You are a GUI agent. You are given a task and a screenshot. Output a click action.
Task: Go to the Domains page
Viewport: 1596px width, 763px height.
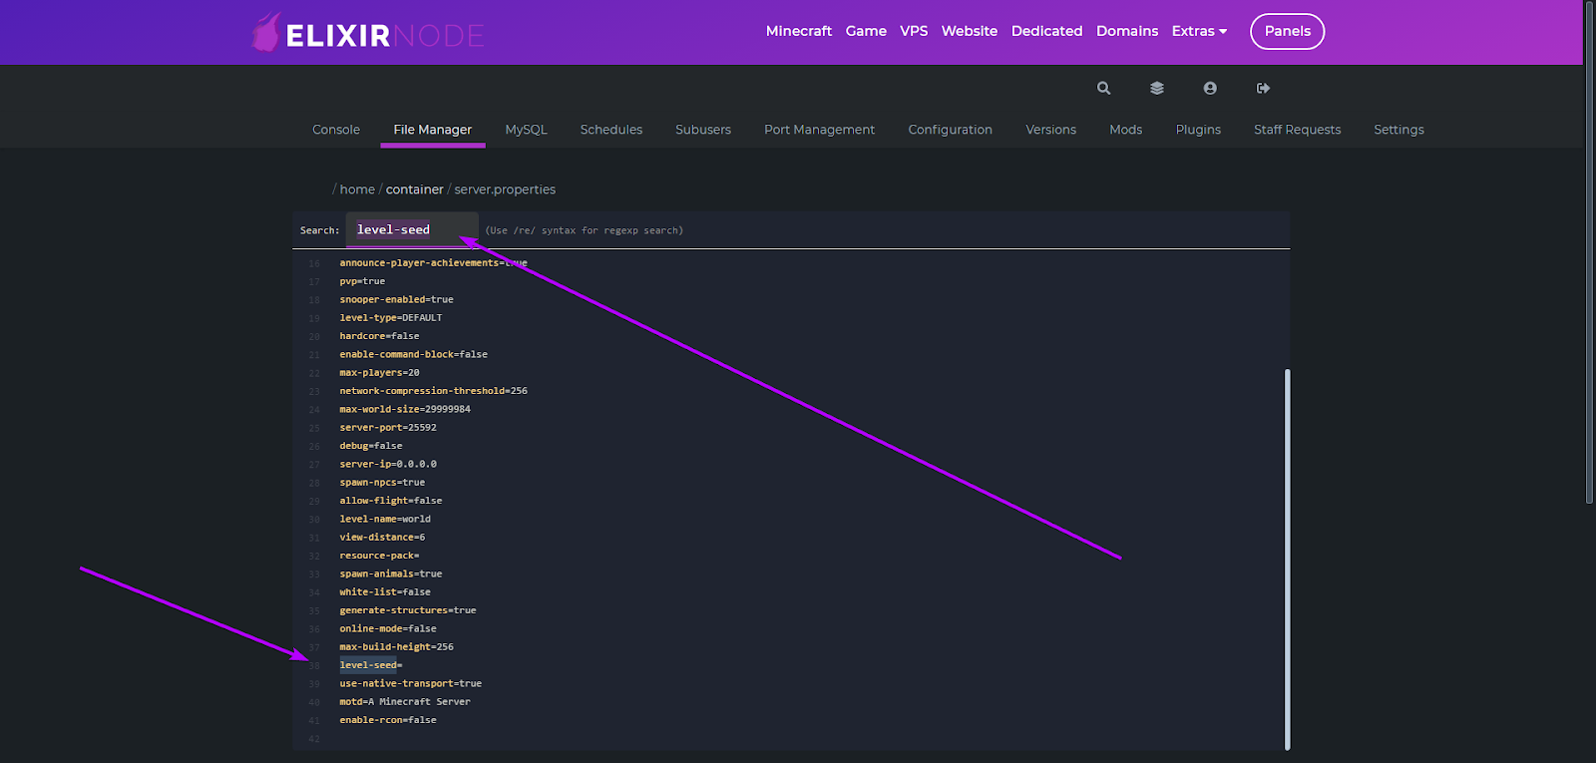tap(1127, 31)
